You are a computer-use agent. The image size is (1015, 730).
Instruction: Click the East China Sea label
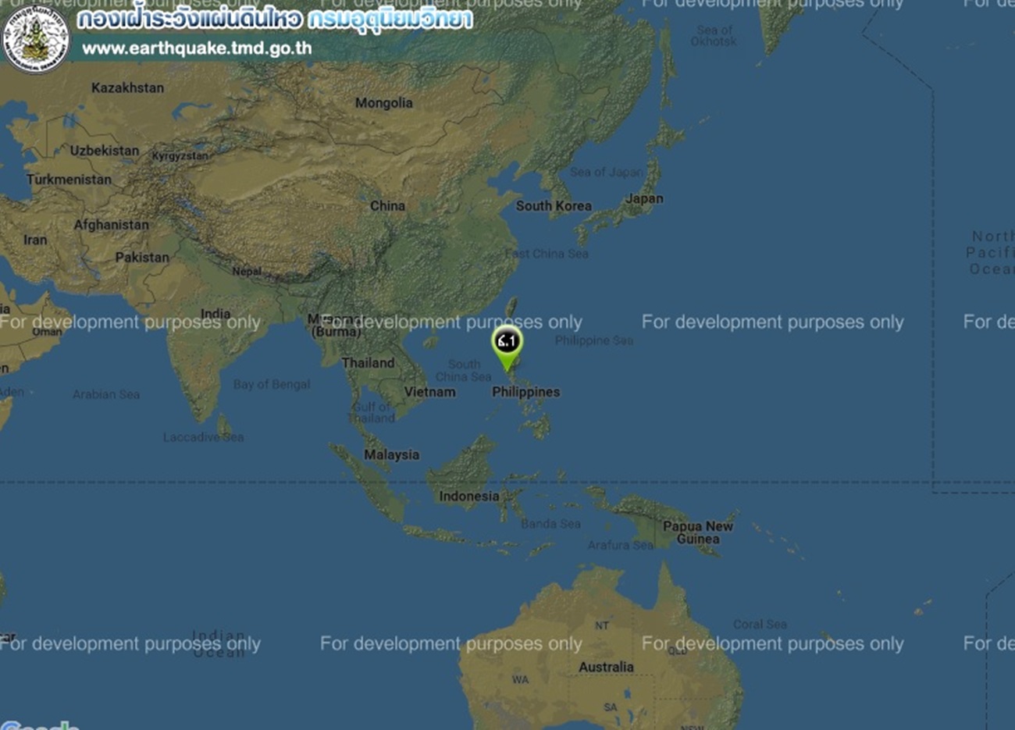coord(547,254)
